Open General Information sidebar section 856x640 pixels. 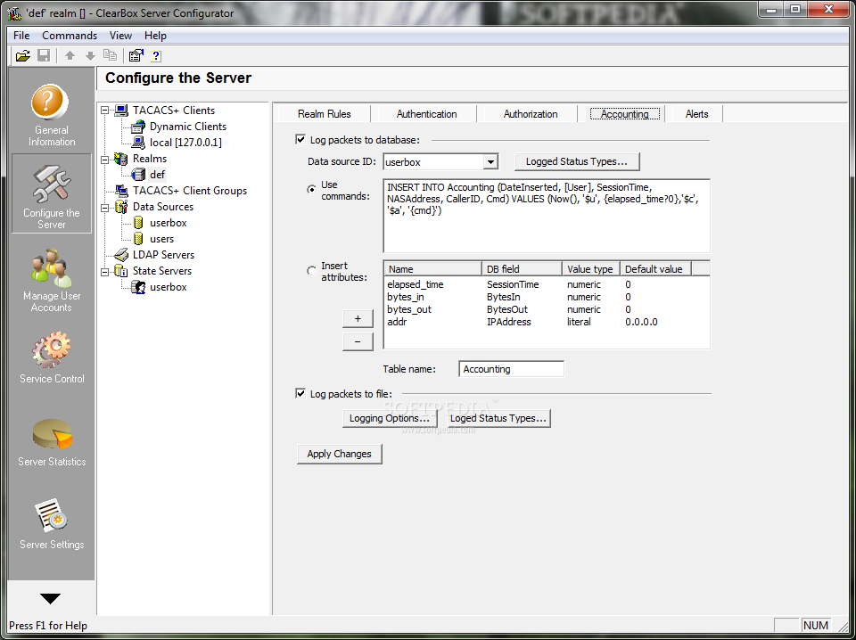[52, 115]
